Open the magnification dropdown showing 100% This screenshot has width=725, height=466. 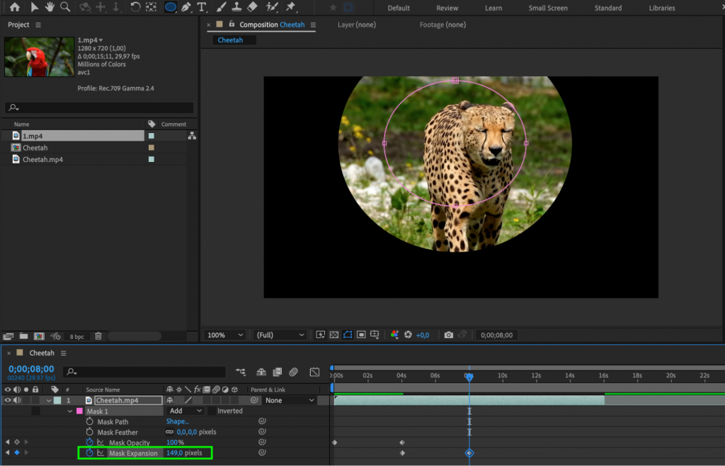tap(223, 334)
